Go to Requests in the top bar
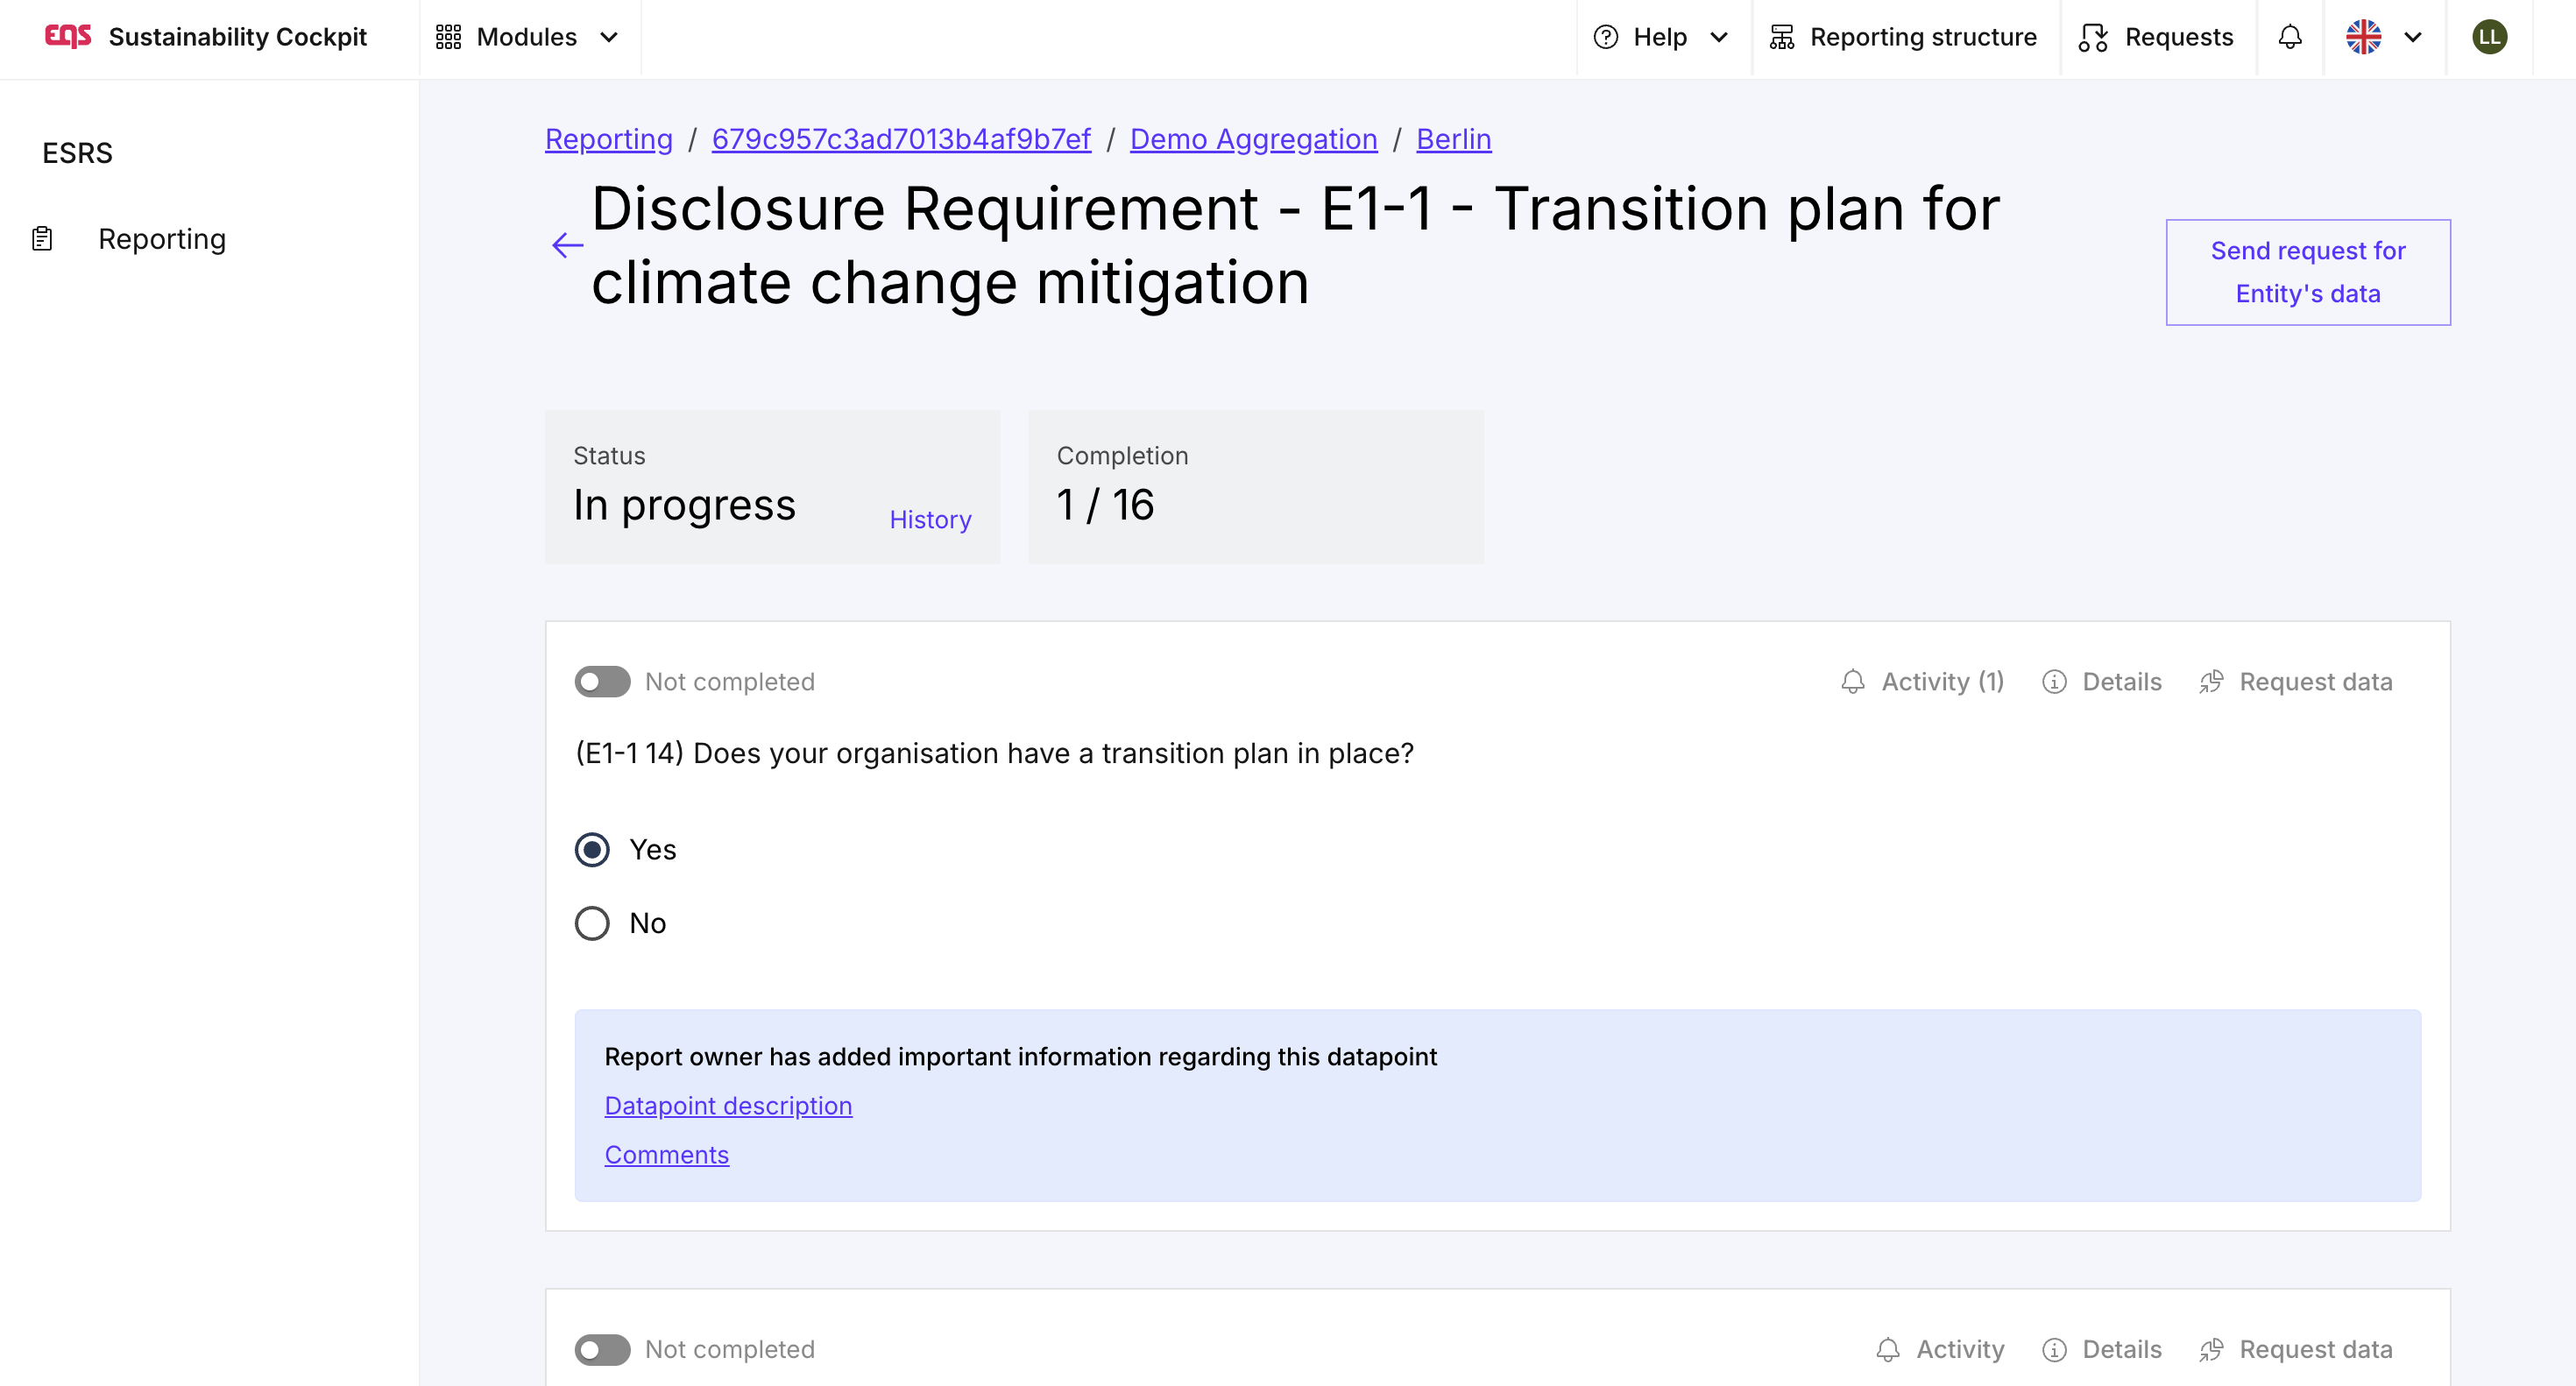 [2156, 38]
